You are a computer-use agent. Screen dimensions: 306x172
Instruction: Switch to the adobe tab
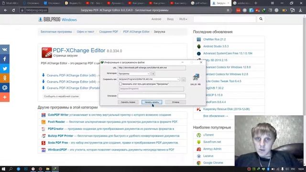point(241,3)
